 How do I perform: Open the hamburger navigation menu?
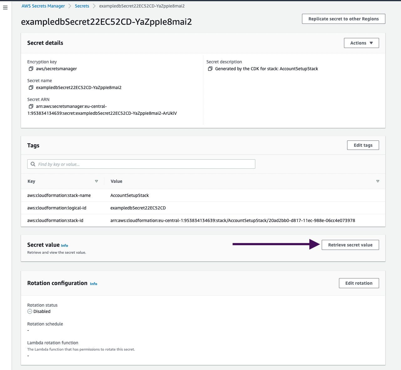pyautogui.click(x=5, y=8)
